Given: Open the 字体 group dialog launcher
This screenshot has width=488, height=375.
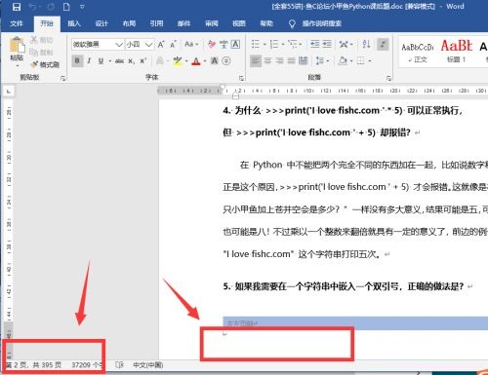Looking at the screenshot, I should click(x=241, y=78).
